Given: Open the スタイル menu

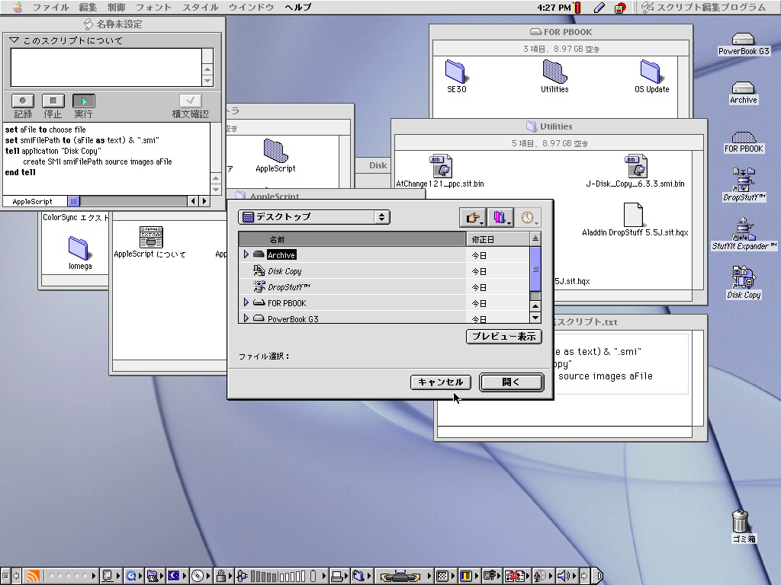Looking at the screenshot, I should (201, 7).
